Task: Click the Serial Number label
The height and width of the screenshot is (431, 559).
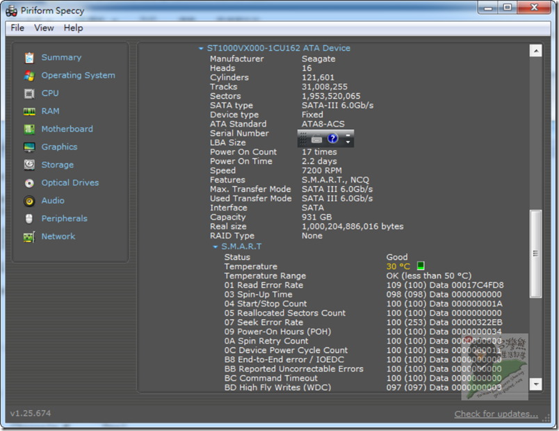Action: [239, 133]
